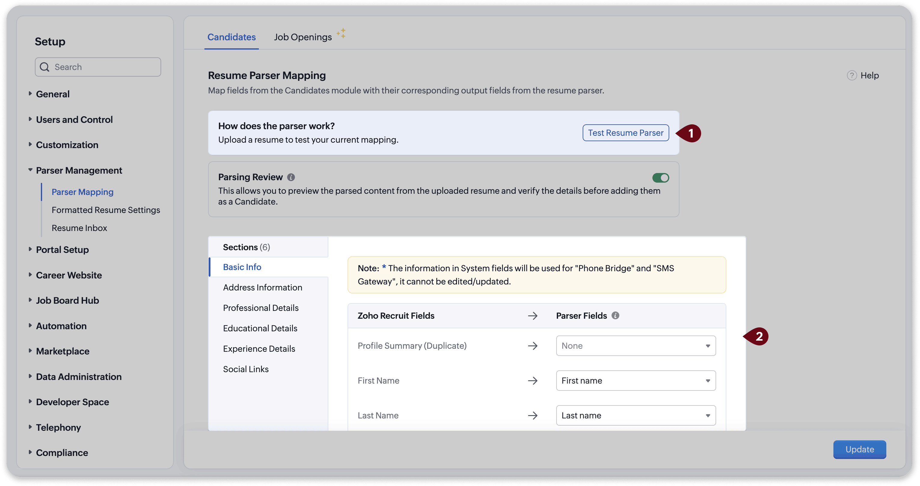Open Formatted Resume Settings in the sidebar
Viewport: 920px width, 486px height.
106,210
